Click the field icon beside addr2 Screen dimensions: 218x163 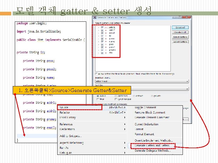click(106, 30)
